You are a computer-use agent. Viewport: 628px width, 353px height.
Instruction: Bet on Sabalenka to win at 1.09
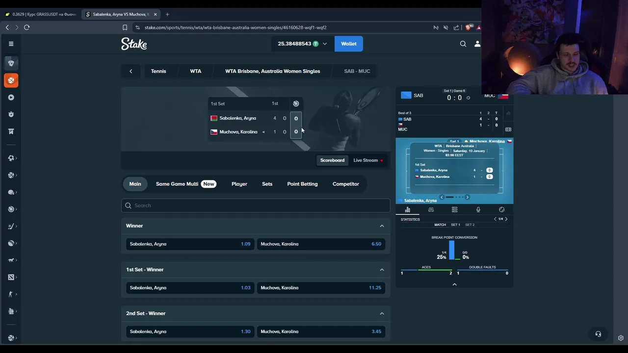point(190,244)
